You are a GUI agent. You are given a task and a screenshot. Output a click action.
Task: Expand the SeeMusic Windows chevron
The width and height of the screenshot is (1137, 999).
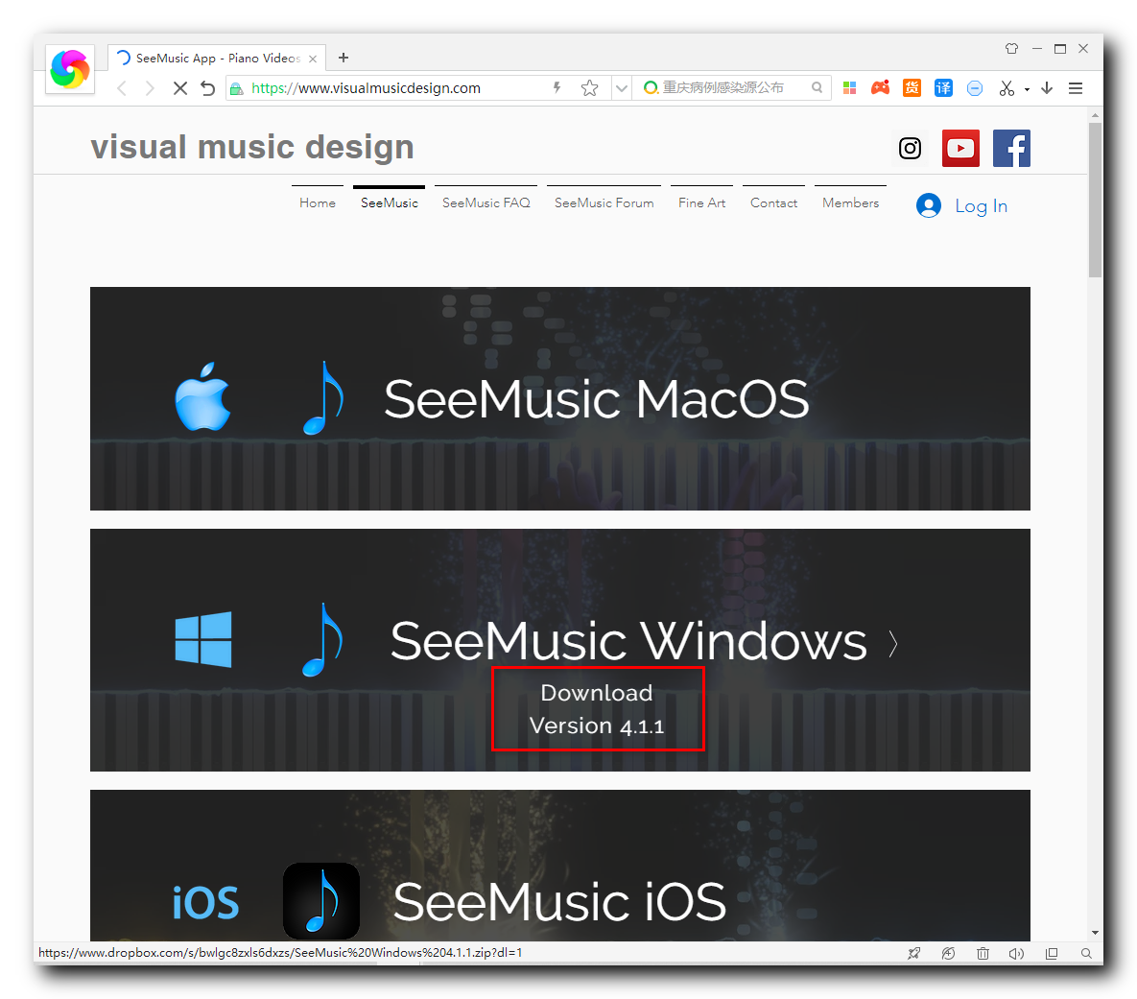pos(892,644)
